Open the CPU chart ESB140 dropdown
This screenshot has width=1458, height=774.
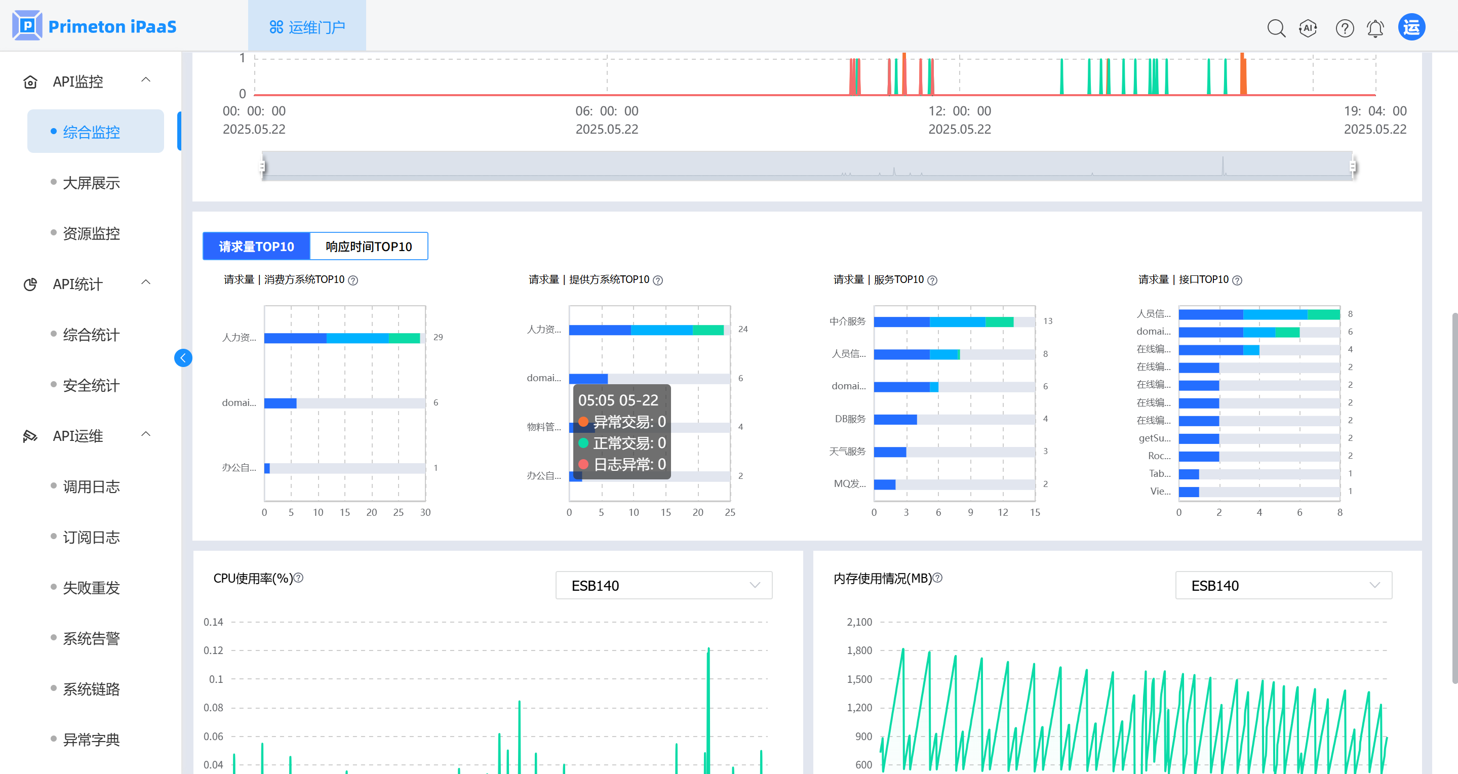(x=663, y=585)
